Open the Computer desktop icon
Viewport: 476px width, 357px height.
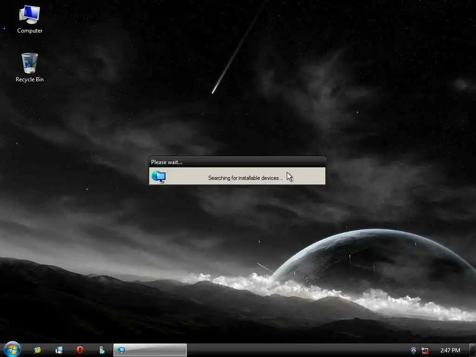coord(29,19)
